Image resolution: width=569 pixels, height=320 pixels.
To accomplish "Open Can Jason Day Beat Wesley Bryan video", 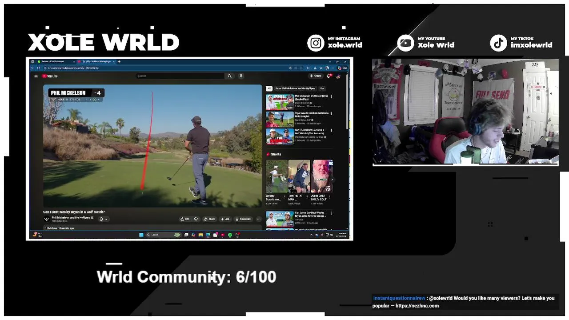I will [280, 219].
